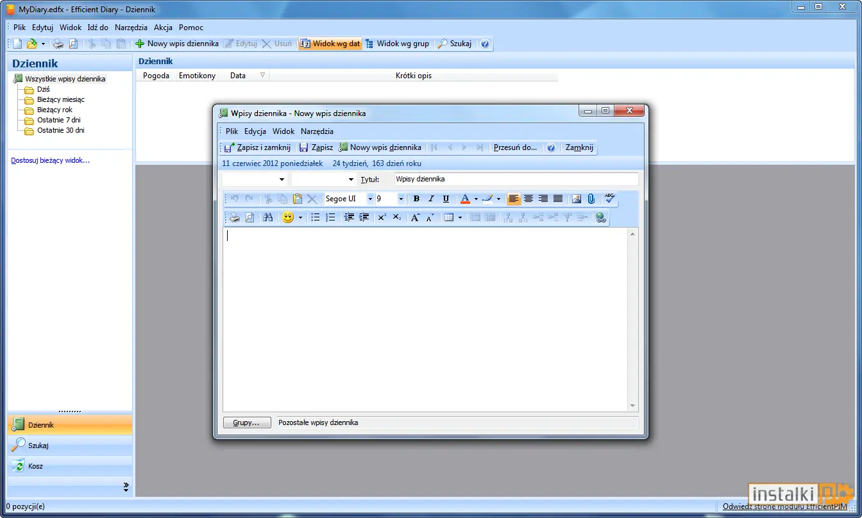862x518 pixels.
Task: Print the diary entry using printer icon
Action: point(235,217)
